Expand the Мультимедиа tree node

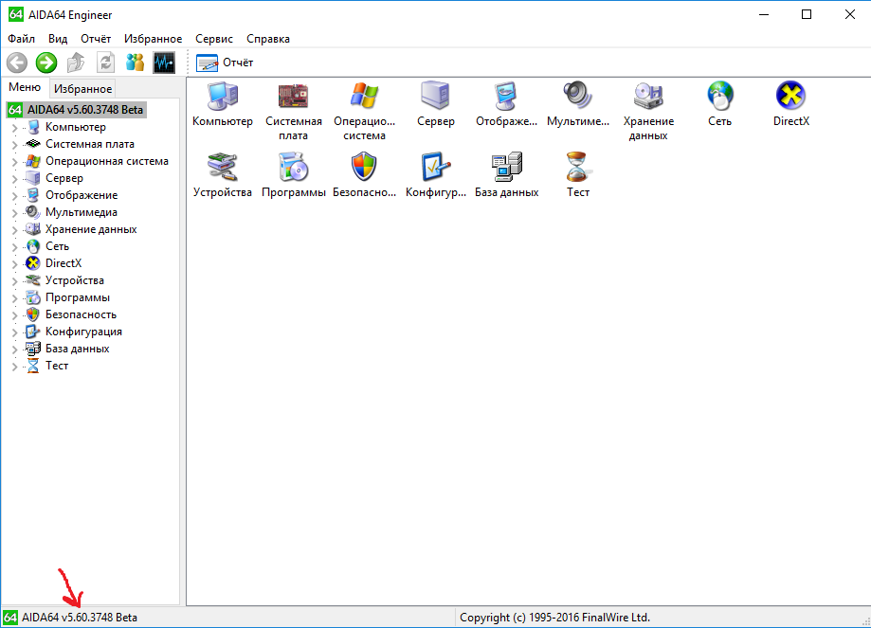pos(14,213)
